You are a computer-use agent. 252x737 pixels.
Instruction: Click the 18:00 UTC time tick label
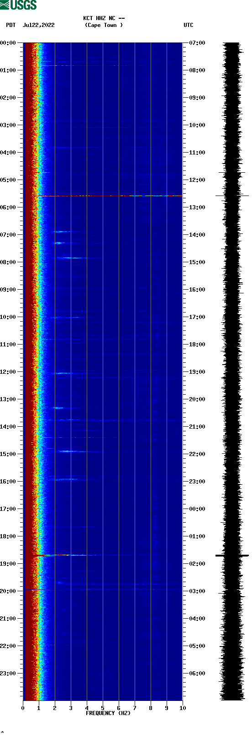click(197, 345)
